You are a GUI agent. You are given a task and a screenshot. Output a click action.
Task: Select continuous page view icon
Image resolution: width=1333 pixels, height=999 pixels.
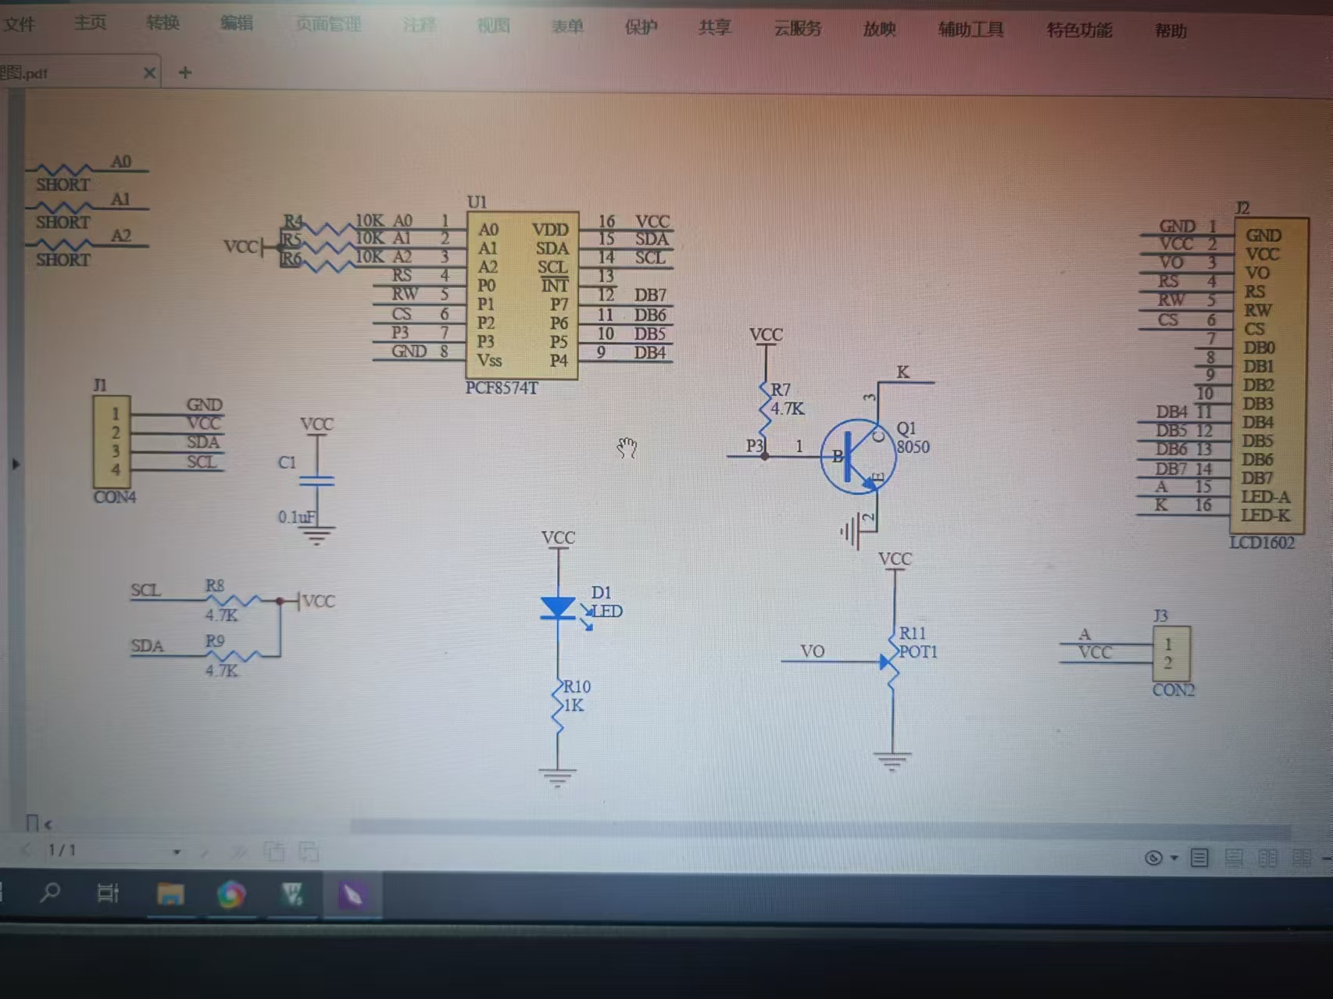coord(1234,858)
